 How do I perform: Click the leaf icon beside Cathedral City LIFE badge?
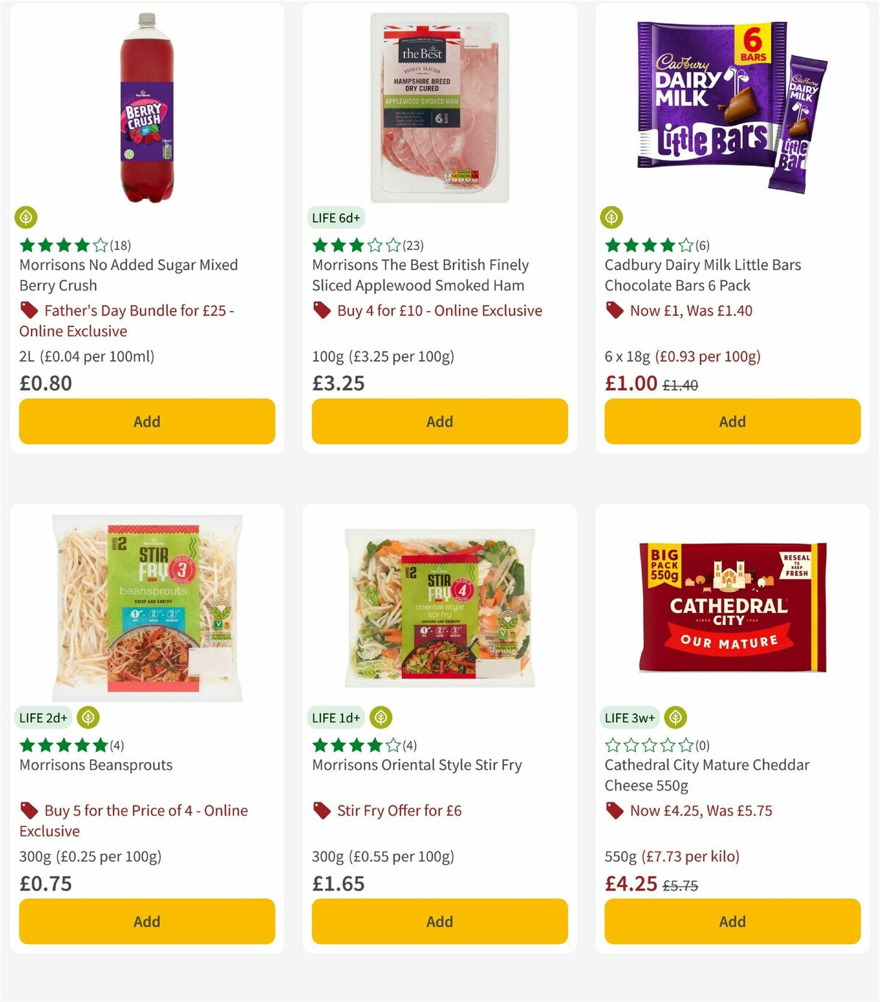675,717
